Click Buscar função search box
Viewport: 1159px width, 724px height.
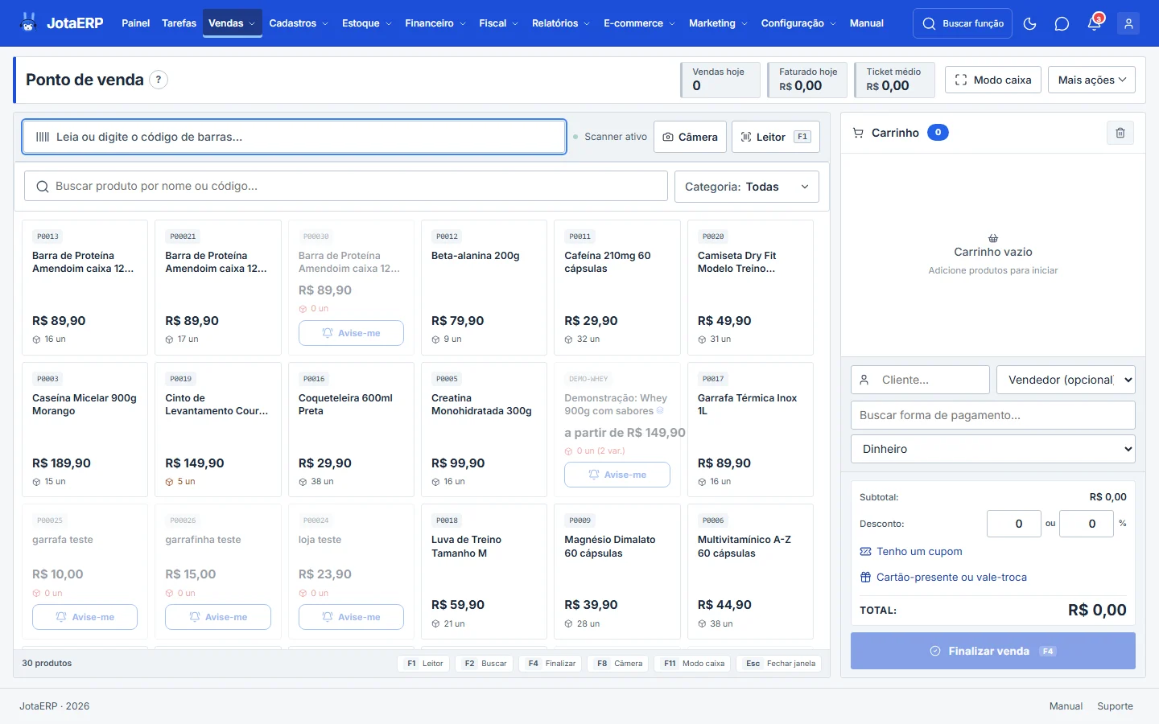[963, 23]
